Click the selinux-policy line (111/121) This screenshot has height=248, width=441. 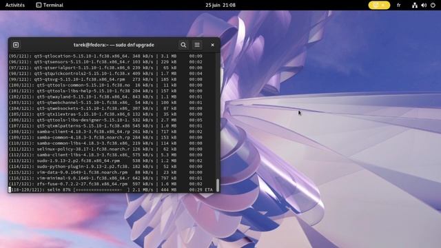[105, 149]
